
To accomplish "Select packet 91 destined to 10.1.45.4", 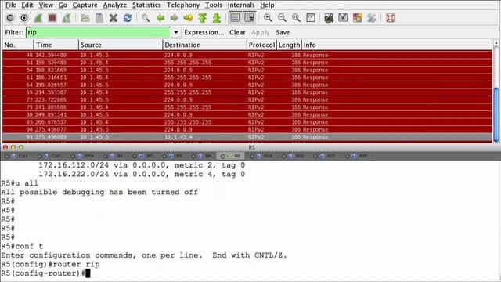I will (247, 137).
